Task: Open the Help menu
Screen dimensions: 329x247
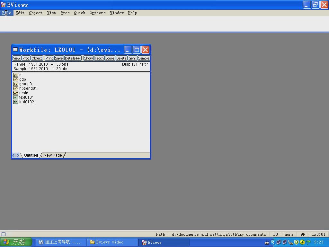Action: (132, 13)
